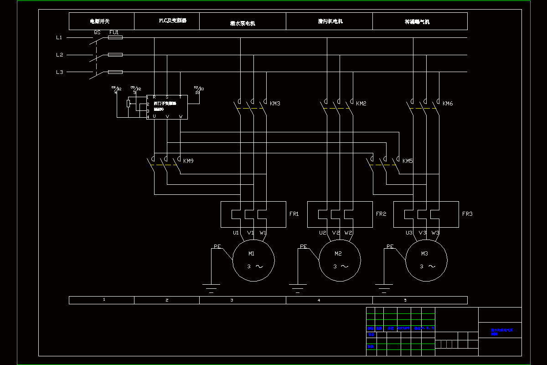Click bottom column number 2
The width and height of the screenshot is (547, 365).
[167, 300]
